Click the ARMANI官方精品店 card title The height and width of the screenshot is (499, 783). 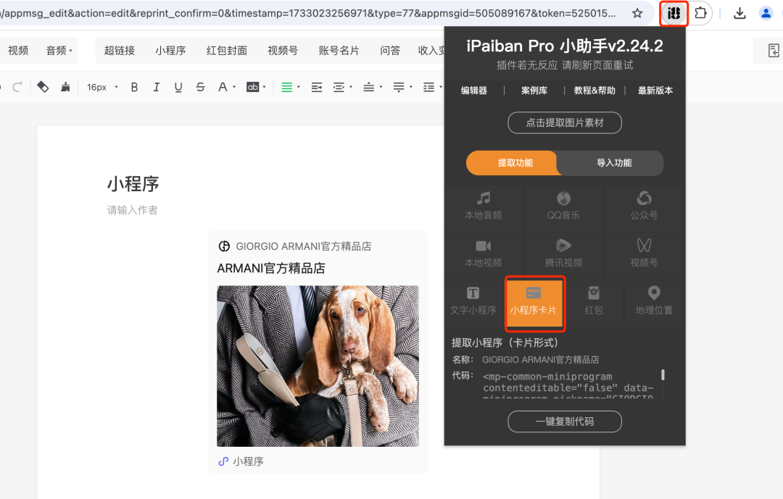pyautogui.click(x=271, y=269)
